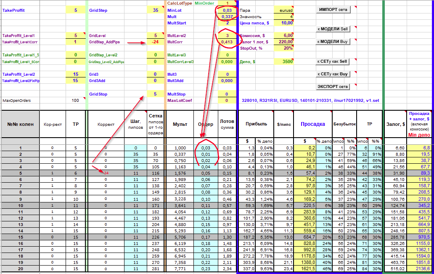This screenshot has width=434, height=274.
Task: Click the TakeProffit_Level1Corr label
Action: [x=20, y=42]
